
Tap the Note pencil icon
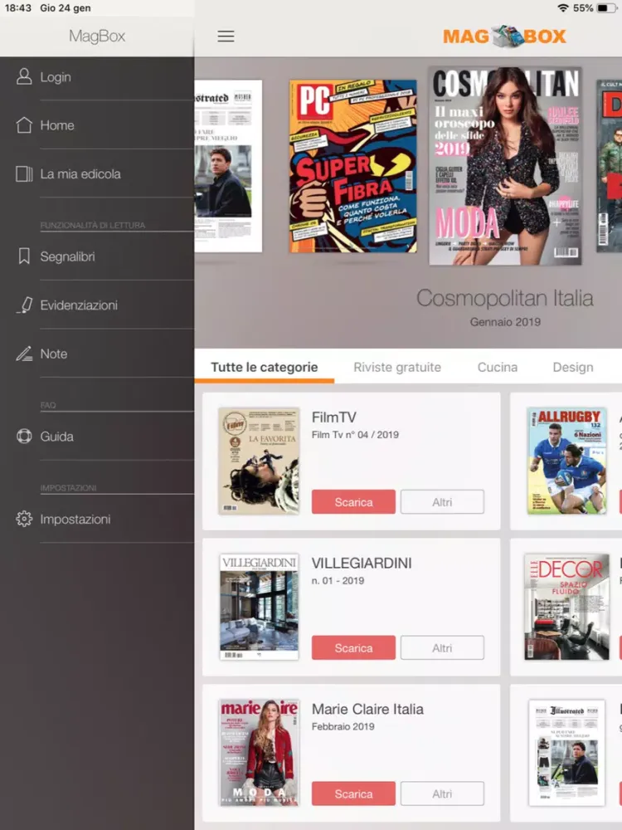(24, 354)
